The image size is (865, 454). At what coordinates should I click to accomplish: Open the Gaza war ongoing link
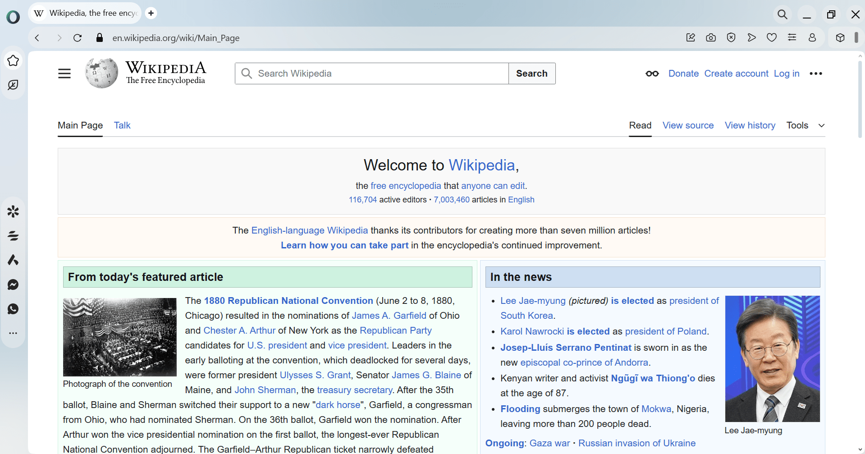(x=549, y=443)
